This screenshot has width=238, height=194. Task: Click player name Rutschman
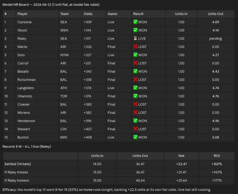(x=27, y=79)
